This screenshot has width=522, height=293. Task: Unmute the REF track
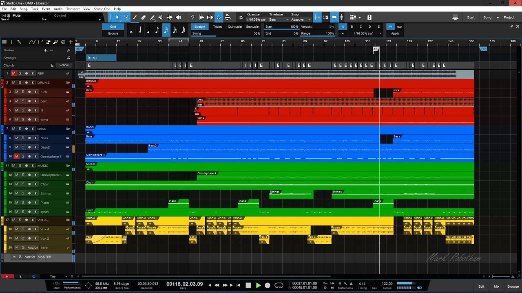point(13,73)
